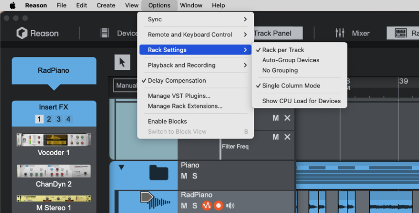Click the Track Panel button
419x213 pixels.
[x=278, y=34]
